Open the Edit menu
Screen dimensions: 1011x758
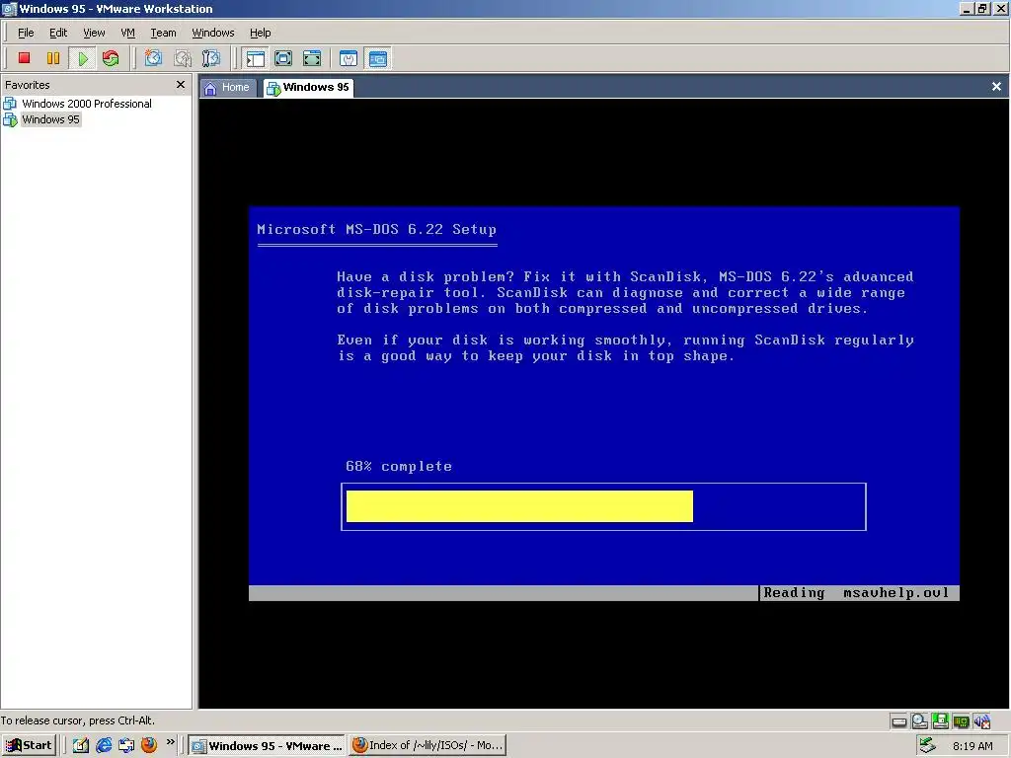58,33
